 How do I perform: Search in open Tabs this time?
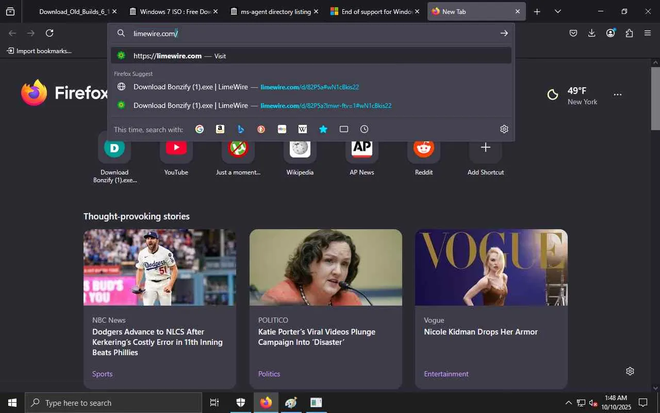(344, 129)
